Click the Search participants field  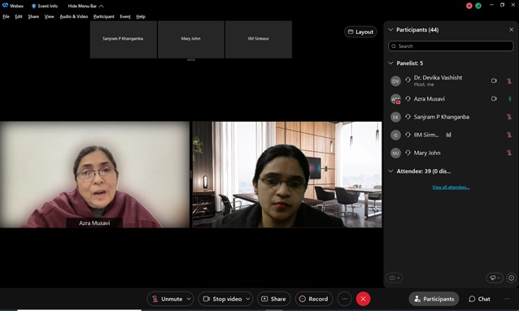point(451,46)
